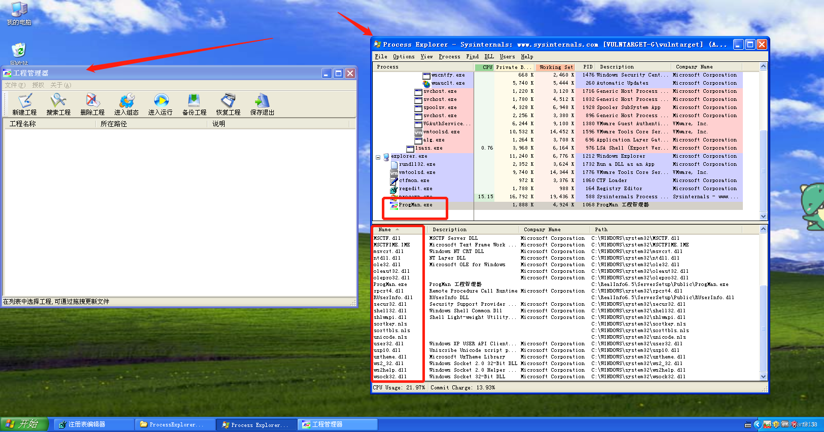The width and height of the screenshot is (824, 432).
Task: Click the 开始 Start button
Action: 24,424
